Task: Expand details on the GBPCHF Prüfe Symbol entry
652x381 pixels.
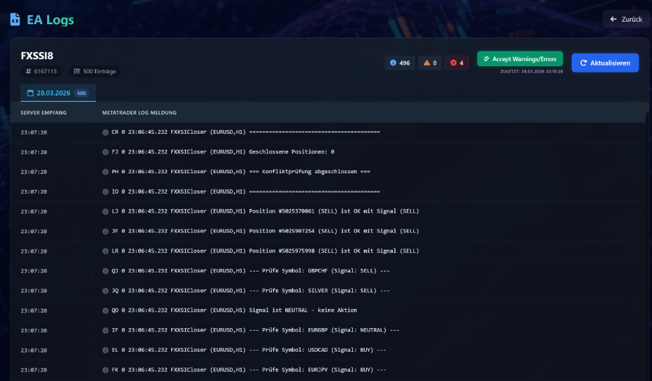Action: click(x=255, y=270)
